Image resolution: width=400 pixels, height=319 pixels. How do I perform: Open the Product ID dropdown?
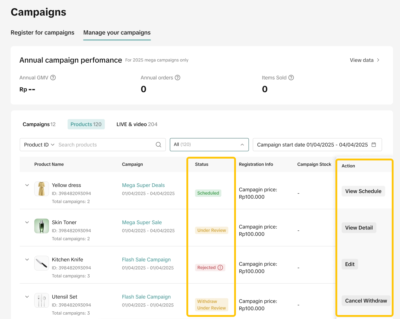pyautogui.click(x=39, y=145)
